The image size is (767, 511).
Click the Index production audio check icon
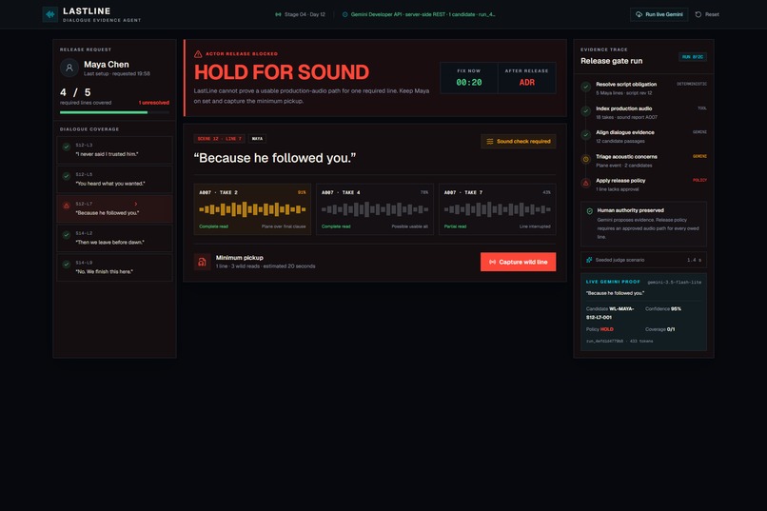pyautogui.click(x=585, y=111)
